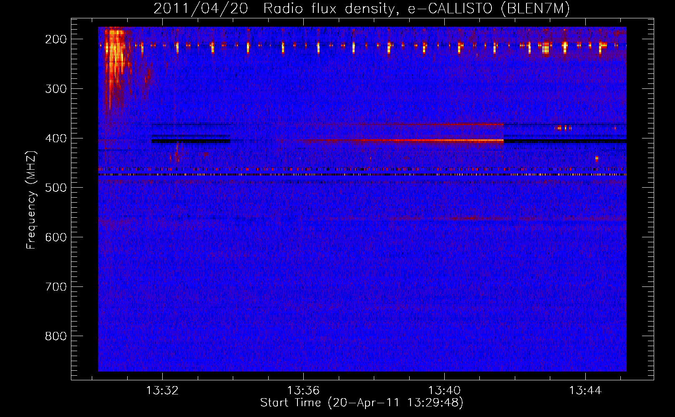
Task: Click the 200 frequency tick label
Action: 56,39
